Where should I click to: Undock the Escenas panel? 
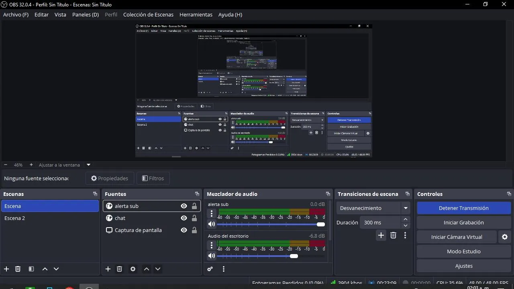tap(95, 194)
